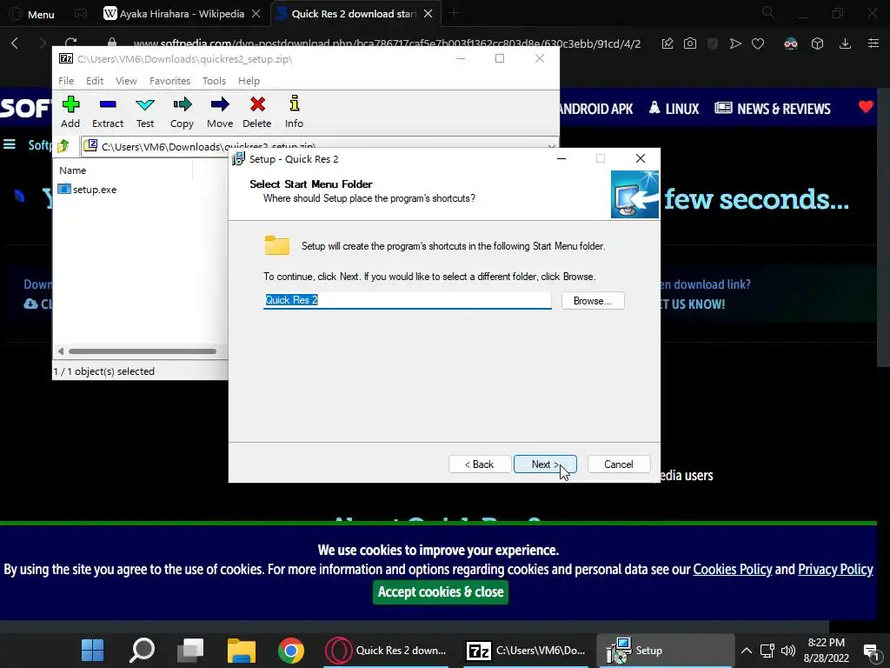890x668 pixels.
Task: Open LINUX section on Softpedia
Action: click(674, 109)
